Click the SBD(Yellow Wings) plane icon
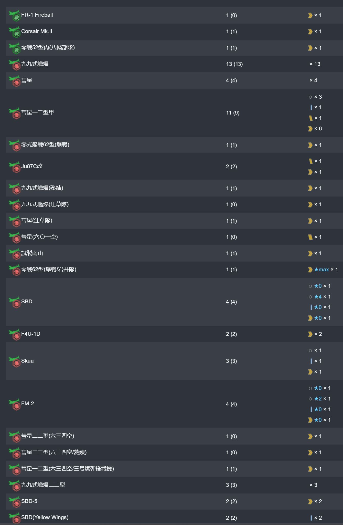This screenshot has height=525, width=343. click(x=14, y=518)
